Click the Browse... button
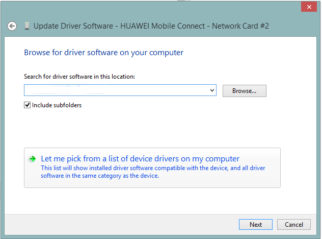 [244, 91]
